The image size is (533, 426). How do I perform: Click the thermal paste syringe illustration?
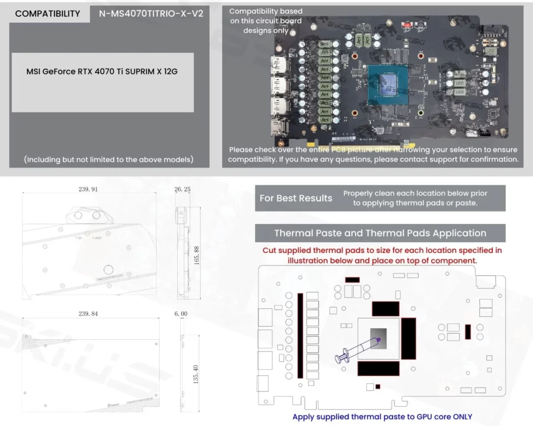(x=358, y=349)
